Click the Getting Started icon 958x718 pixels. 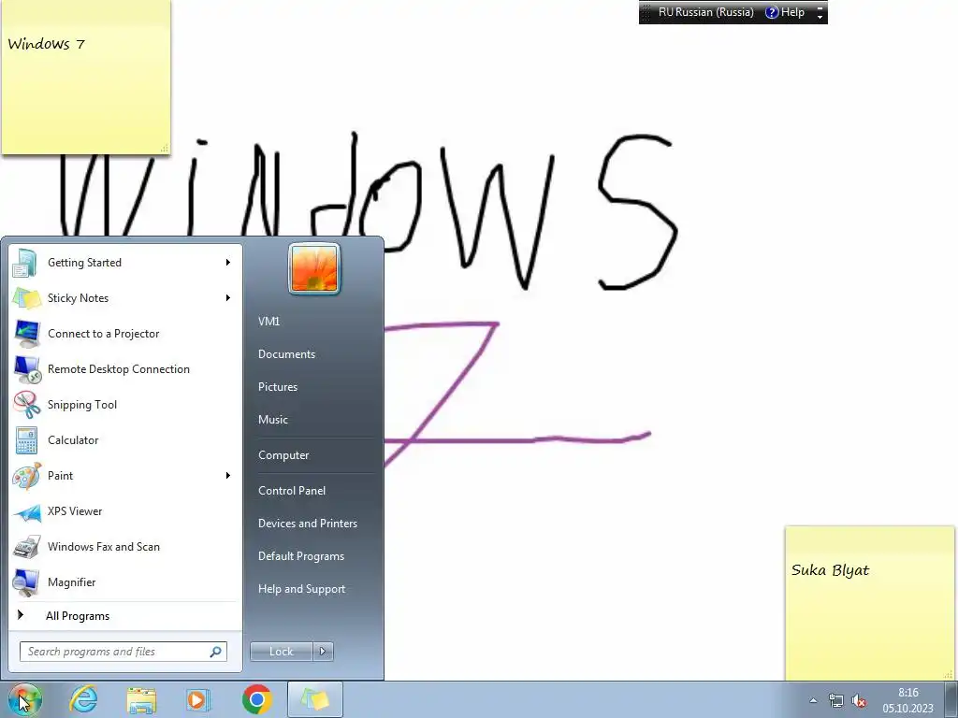(25, 263)
